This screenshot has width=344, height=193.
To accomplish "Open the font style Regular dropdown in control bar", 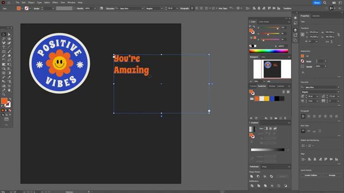I will click(x=162, y=9).
